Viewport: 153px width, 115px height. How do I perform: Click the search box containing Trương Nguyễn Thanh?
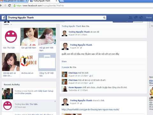pos(57,18)
